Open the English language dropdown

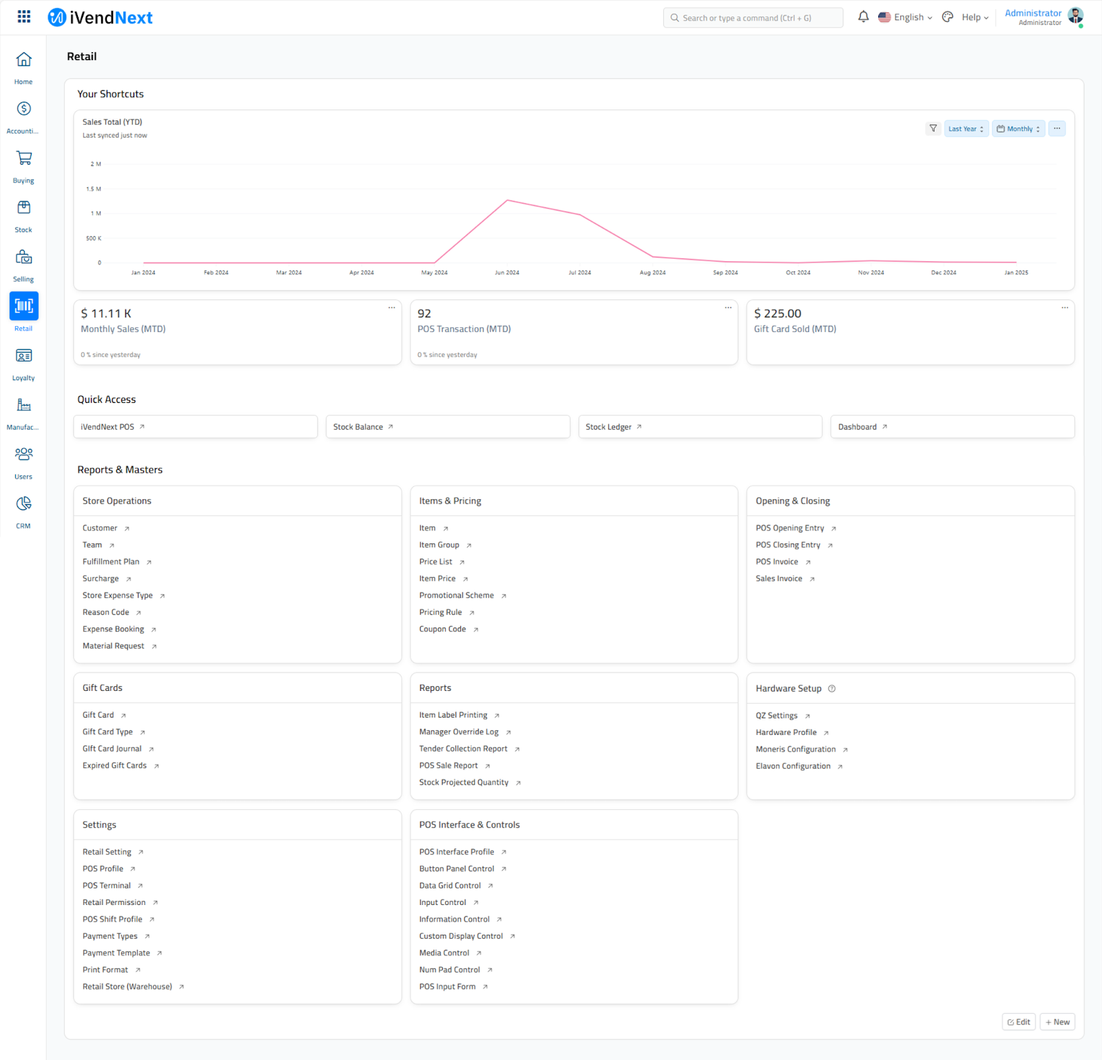[x=905, y=17]
